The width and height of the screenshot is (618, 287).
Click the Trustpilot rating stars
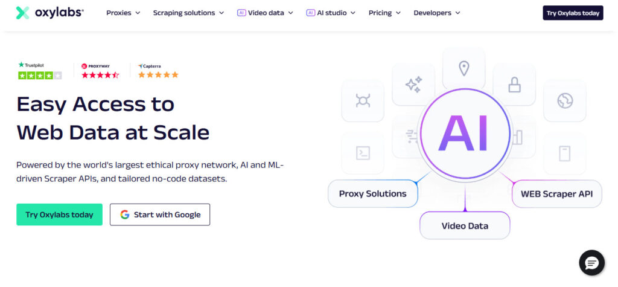[40, 76]
